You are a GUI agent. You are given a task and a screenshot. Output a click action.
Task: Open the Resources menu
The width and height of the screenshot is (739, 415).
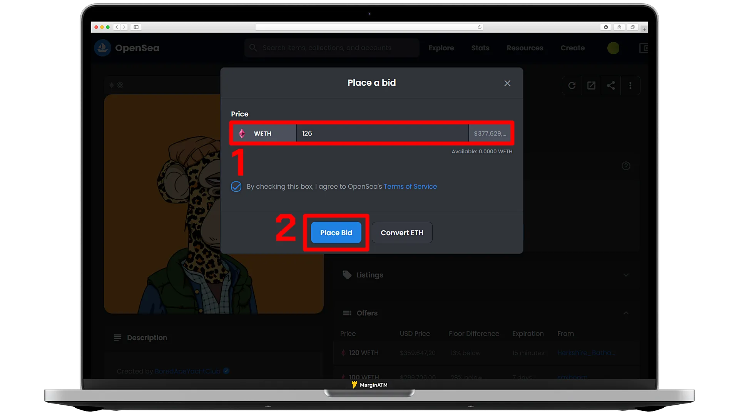pyautogui.click(x=525, y=48)
